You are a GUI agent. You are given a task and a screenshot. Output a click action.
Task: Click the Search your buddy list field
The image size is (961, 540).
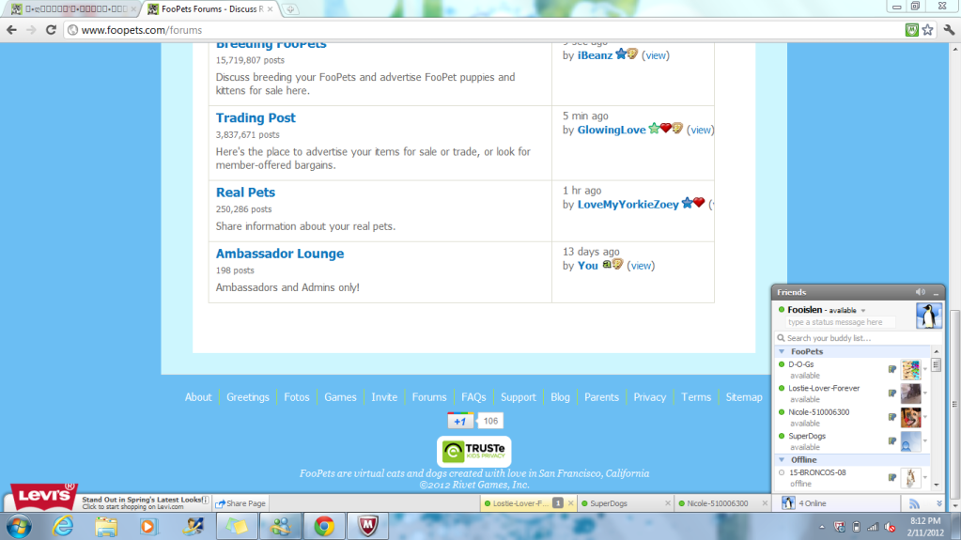click(x=858, y=338)
